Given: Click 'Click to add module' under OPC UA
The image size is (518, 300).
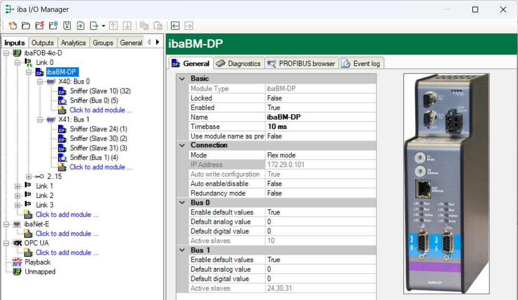Looking at the screenshot, I should click(x=67, y=252).
